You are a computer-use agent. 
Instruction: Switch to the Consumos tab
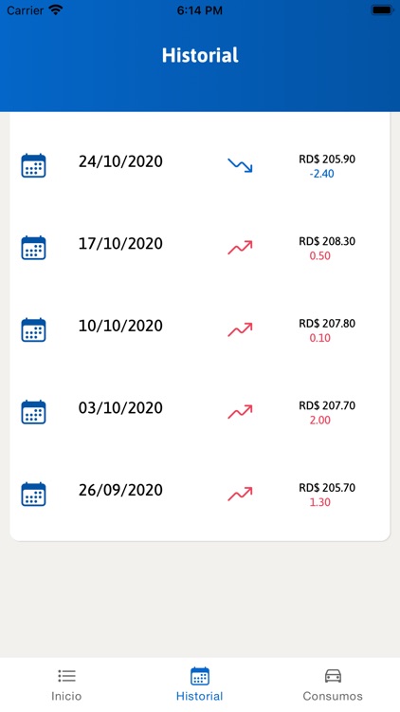333,684
